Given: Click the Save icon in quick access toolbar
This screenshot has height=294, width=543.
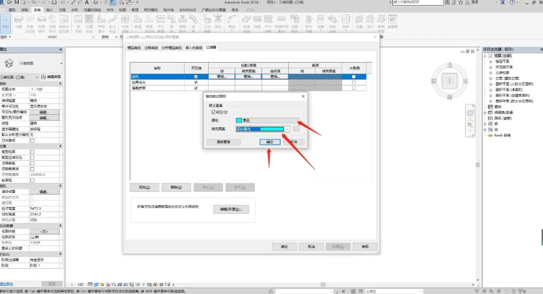Looking at the screenshot, I should pos(16,3).
